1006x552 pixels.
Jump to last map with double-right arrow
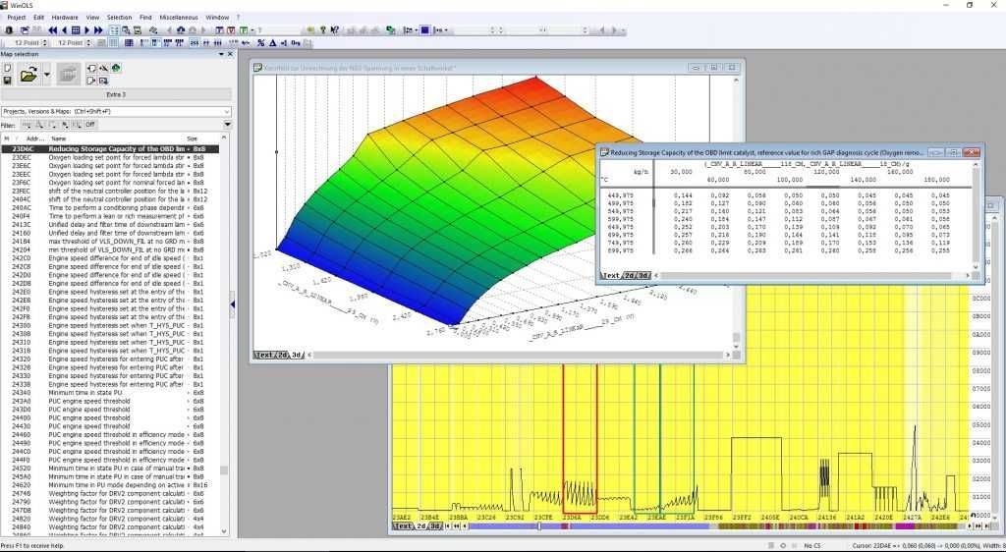tap(98, 30)
